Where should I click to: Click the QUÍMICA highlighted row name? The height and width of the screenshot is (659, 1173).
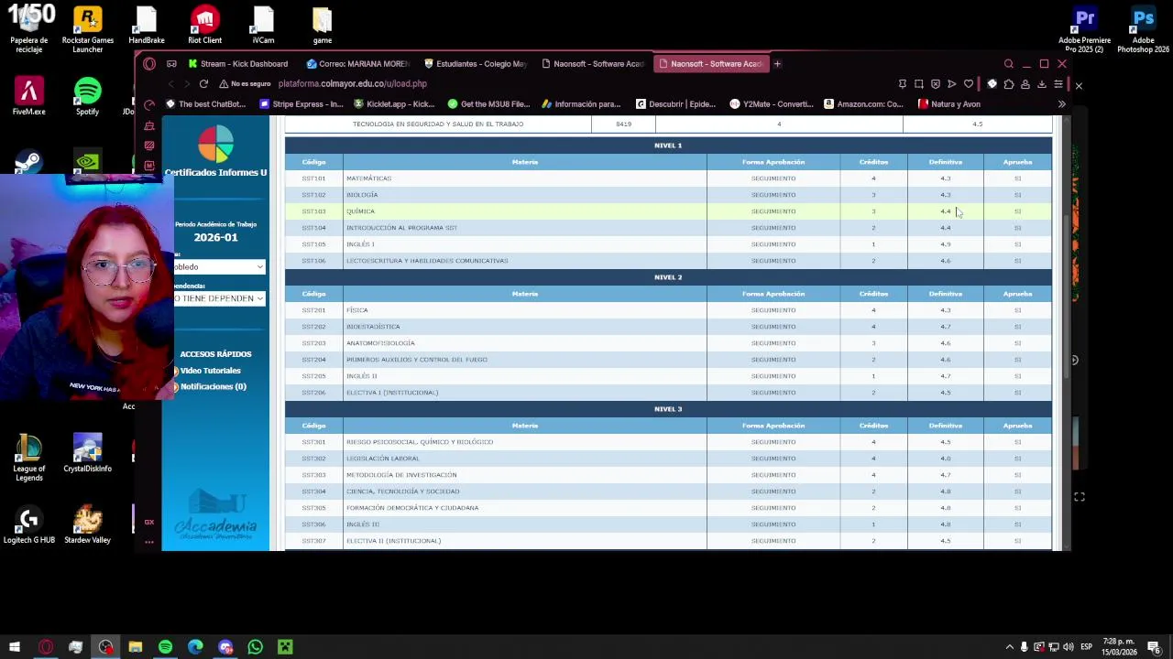[360, 211]
